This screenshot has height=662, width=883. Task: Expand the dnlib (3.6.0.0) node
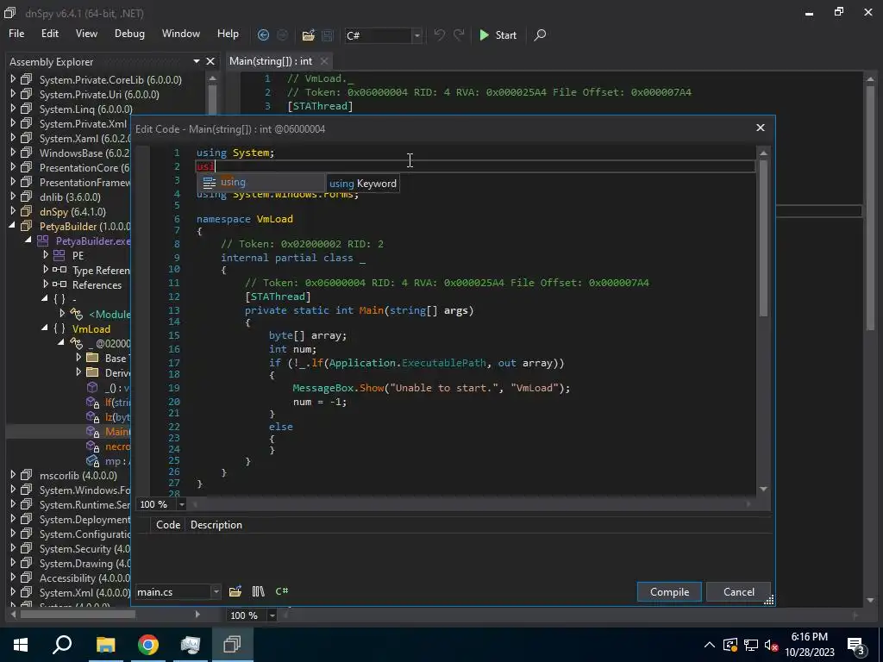coord(13,197)
